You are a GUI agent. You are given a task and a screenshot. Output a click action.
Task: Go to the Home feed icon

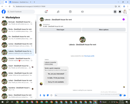click(x=46, y=12)
